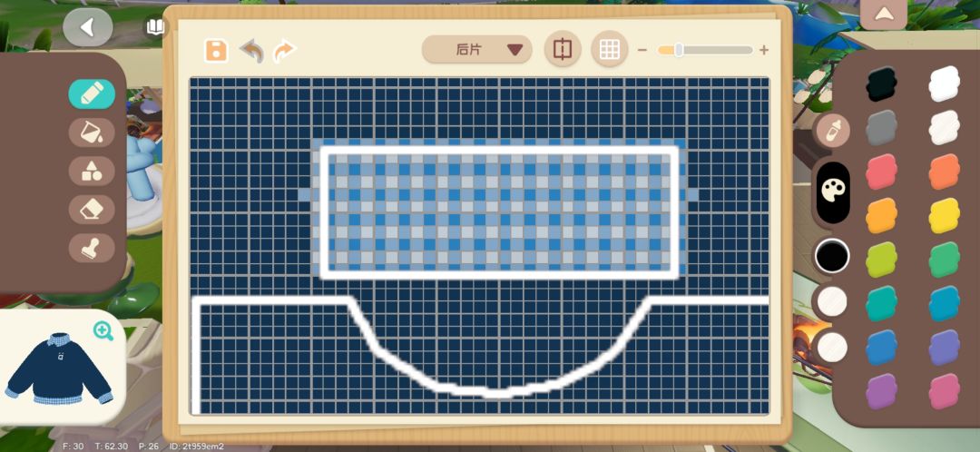The image size is (980, 452).
Task: Select the stamp tool
Action: point(92,248)
